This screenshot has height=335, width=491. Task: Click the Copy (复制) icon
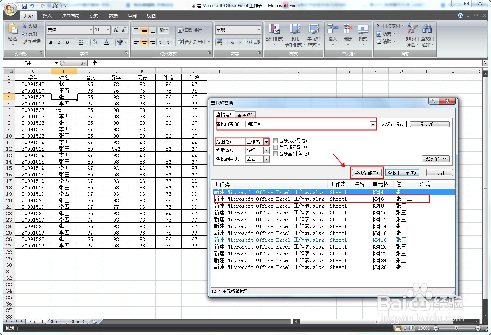pos(24,34)
